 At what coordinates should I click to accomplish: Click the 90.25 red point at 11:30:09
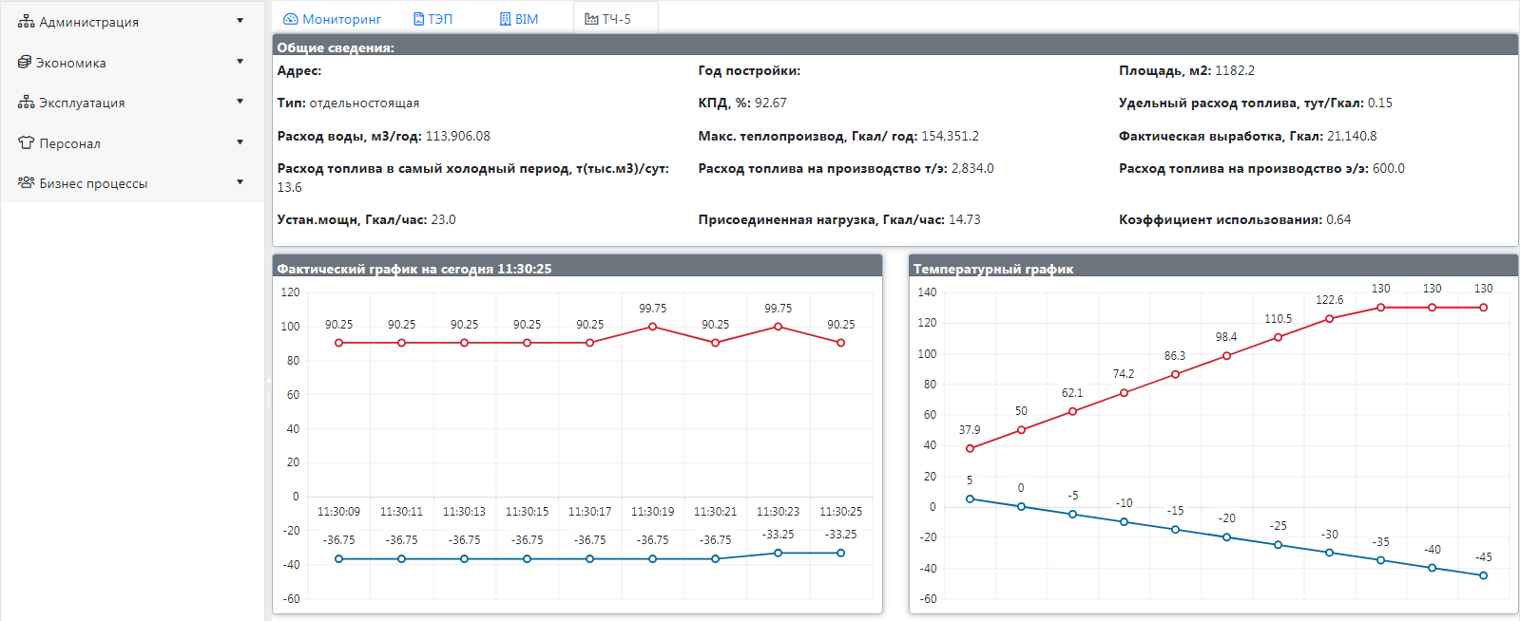338,343
